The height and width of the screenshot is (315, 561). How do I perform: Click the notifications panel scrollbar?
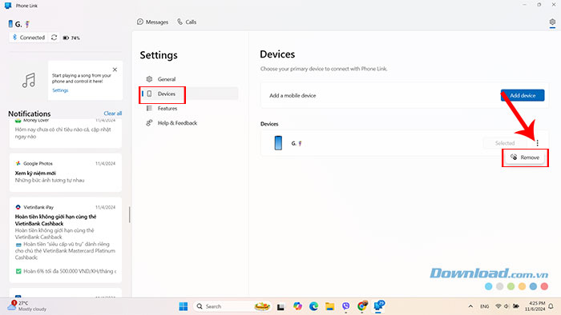pos(130,214)
